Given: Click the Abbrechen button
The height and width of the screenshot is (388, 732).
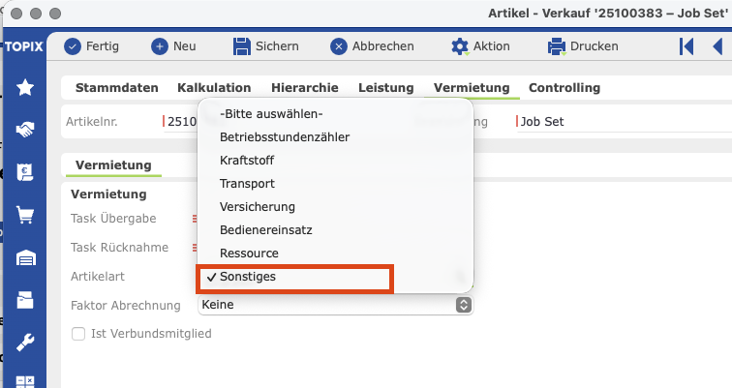Looking at the screenshot, I should coord(372,46).
